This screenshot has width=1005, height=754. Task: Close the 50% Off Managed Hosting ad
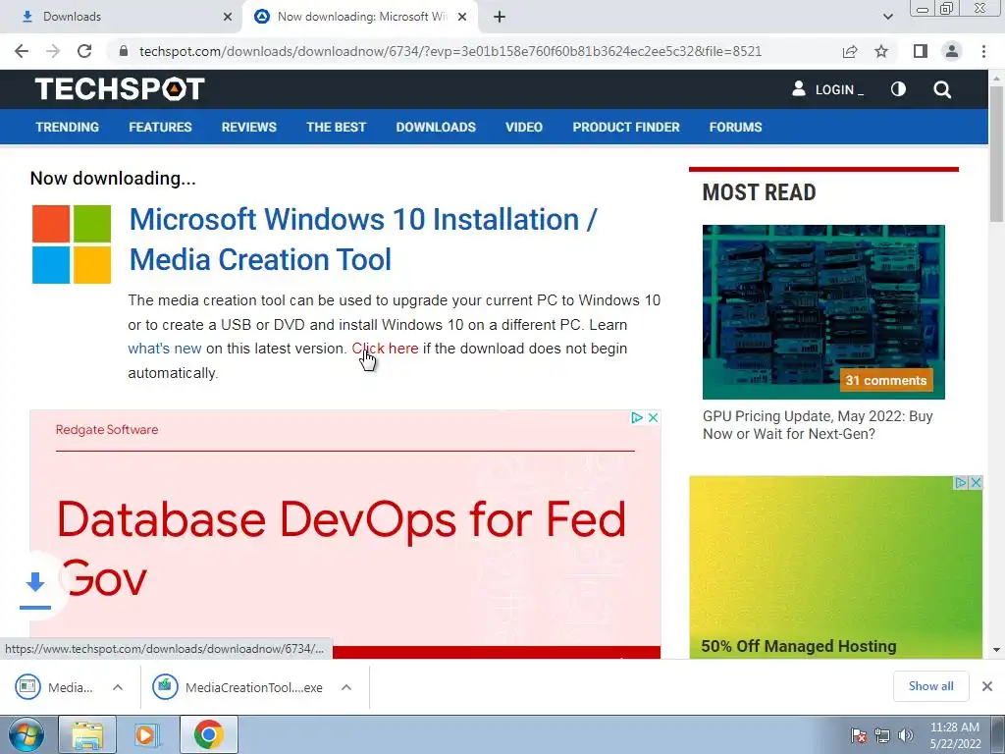(x=976, y=482)
